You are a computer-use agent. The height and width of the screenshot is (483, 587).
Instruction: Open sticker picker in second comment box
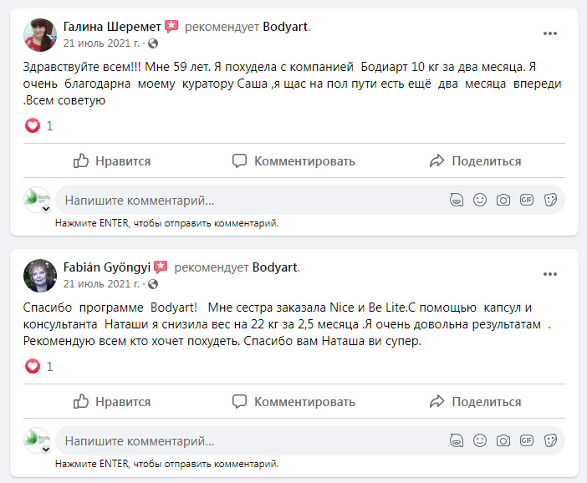pos(550,440)
